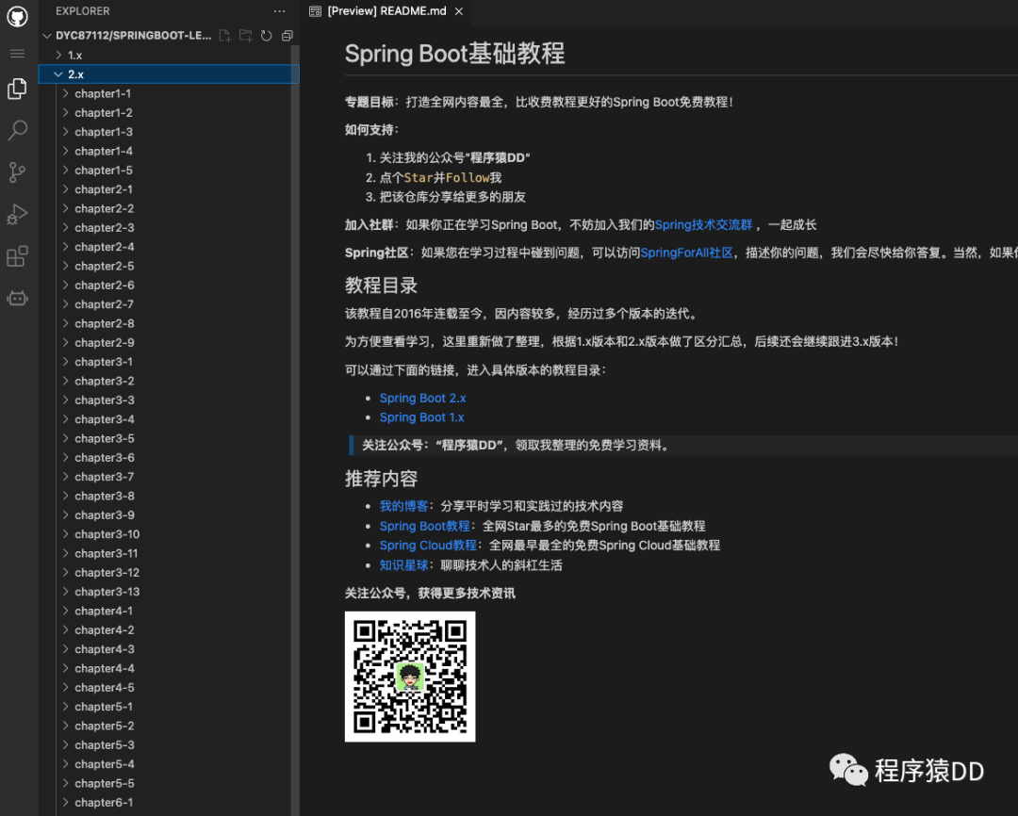The width and height of the screenshot is (1018, 816).
Task: Click the QR code image
Action: [410, 677]
